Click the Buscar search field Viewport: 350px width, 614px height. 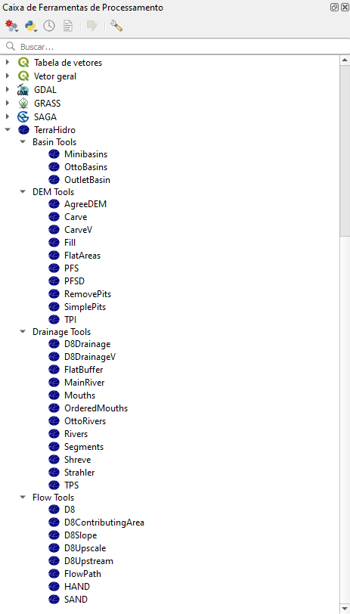pos(175,47)
